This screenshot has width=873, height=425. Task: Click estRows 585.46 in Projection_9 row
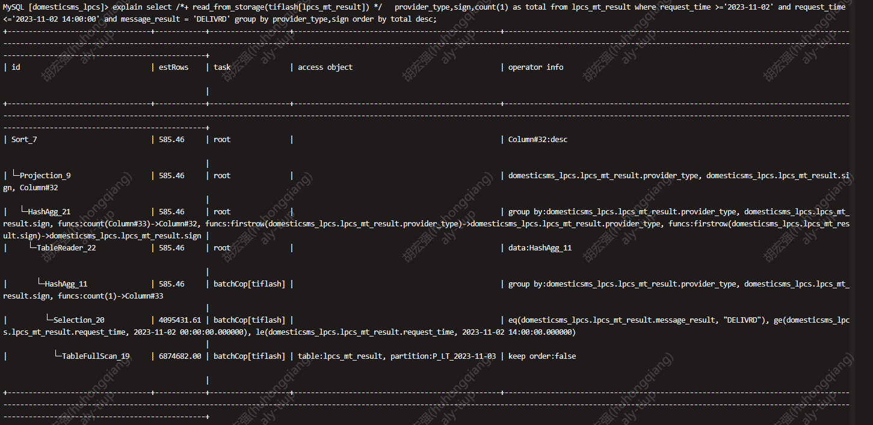click(x=171, y=176)
